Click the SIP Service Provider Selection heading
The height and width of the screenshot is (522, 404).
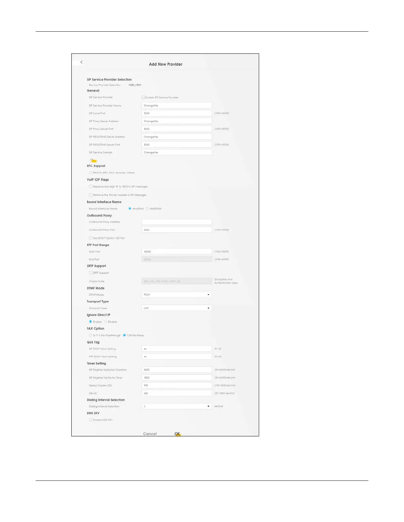click(109, 79)
